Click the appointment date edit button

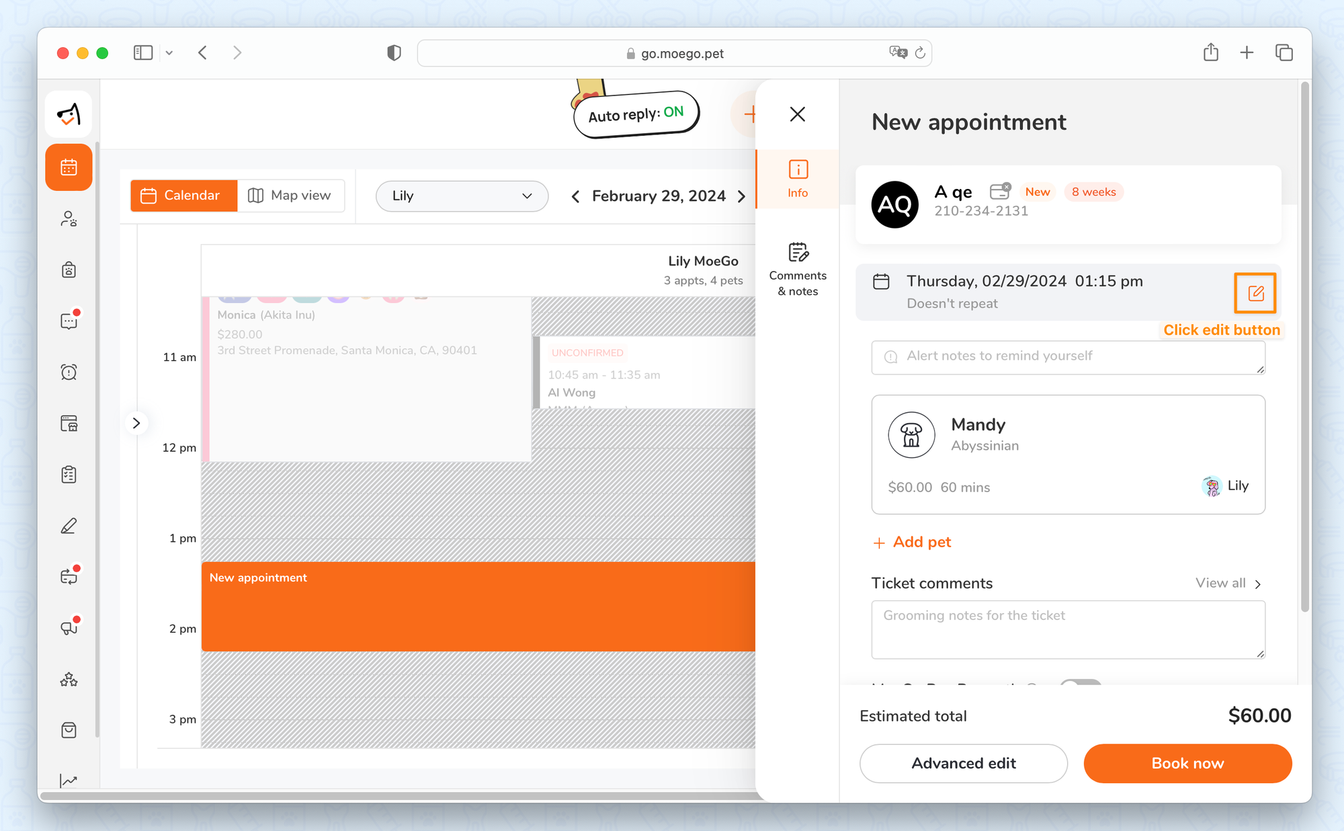coord(1255,293)
